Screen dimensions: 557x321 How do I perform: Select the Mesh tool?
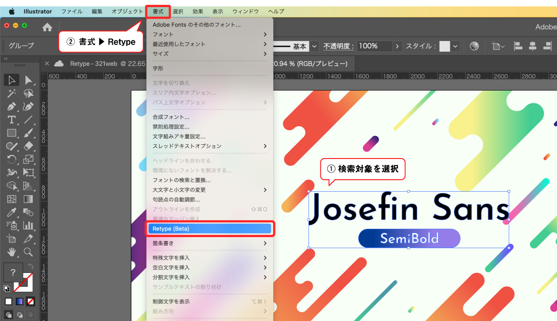click(12, 199)
